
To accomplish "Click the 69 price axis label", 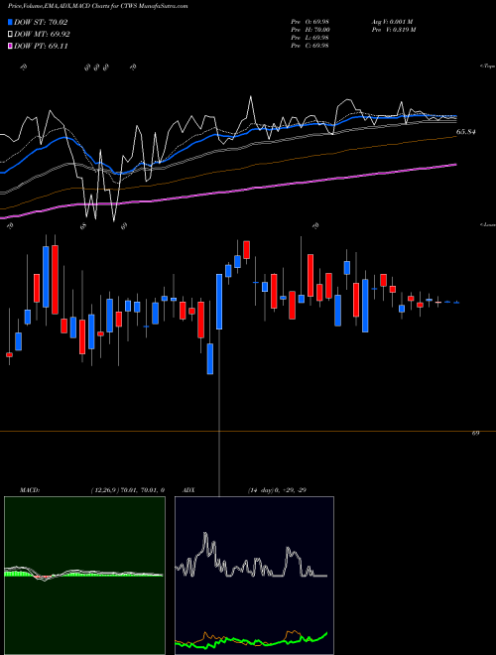I will tap(475, 434).
